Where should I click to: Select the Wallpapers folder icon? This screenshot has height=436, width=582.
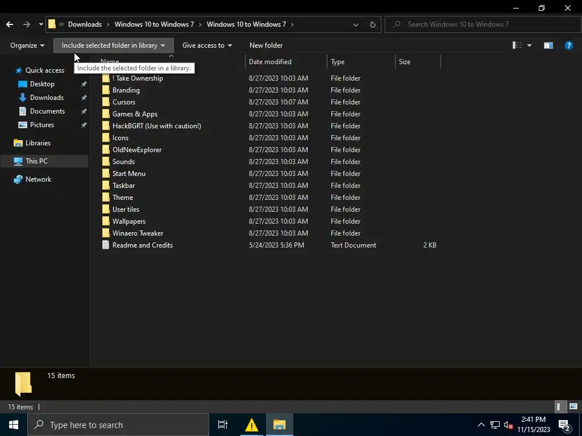[106, 221]
